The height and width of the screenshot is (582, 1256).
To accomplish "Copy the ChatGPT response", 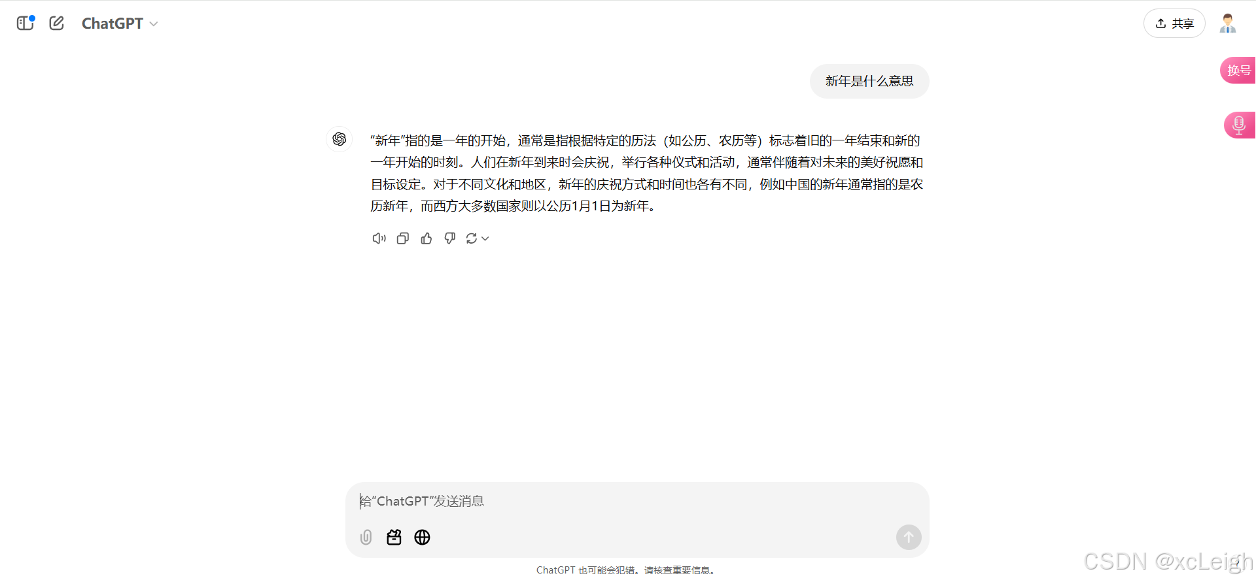I will click(x=403, y=238).
